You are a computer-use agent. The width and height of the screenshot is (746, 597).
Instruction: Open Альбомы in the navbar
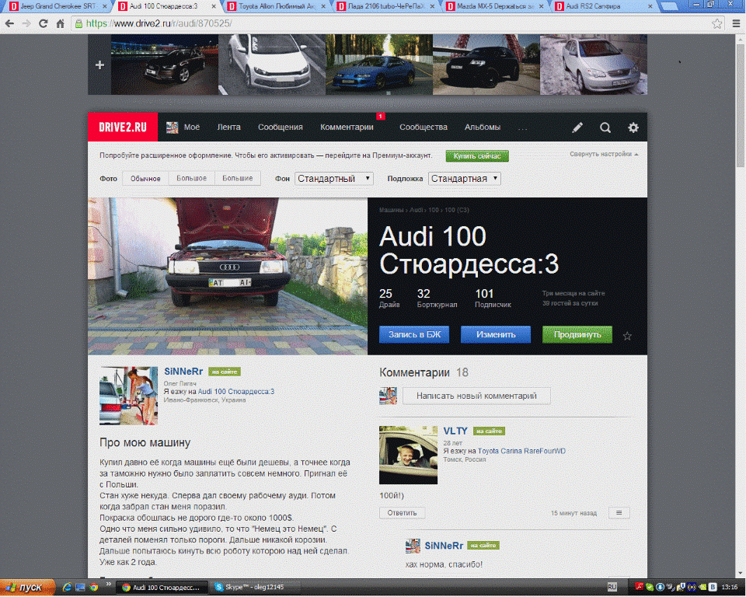tap(483, 127)
